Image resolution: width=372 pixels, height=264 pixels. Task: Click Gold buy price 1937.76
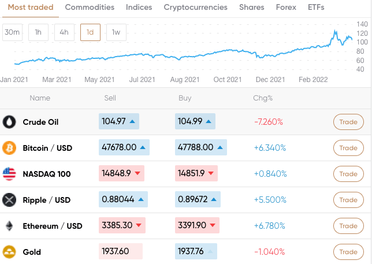point(196,251)
